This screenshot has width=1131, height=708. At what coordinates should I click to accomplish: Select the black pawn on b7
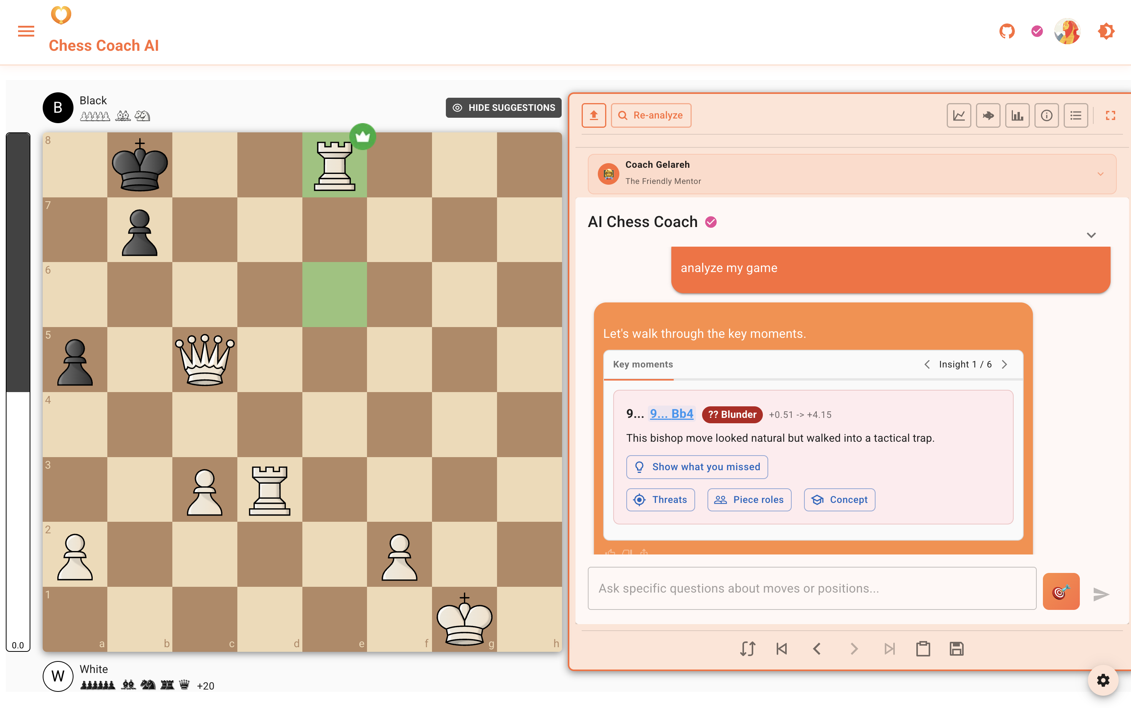pos(140,229)
